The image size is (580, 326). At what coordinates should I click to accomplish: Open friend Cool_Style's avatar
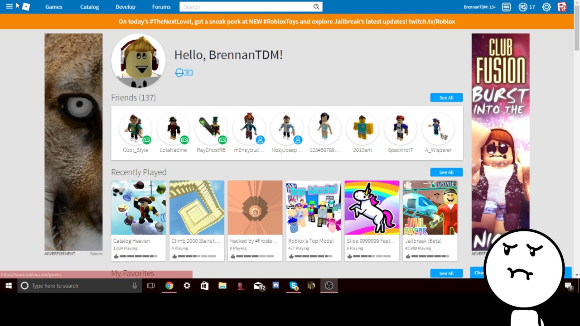pyautogui.click(x=135, y=129)
